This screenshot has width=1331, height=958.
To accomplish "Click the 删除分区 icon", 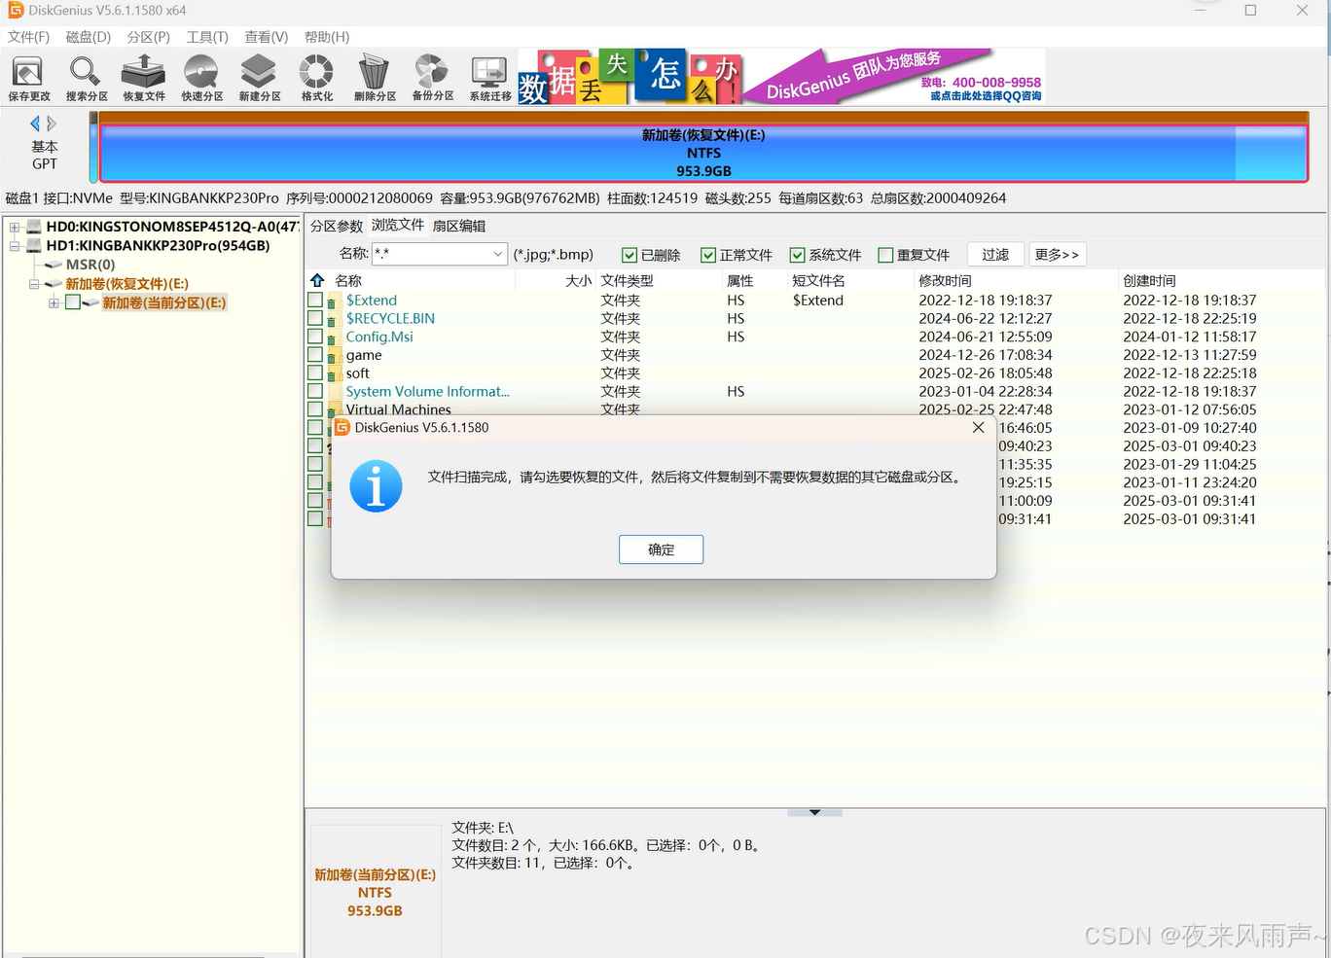I will [375, 78].
